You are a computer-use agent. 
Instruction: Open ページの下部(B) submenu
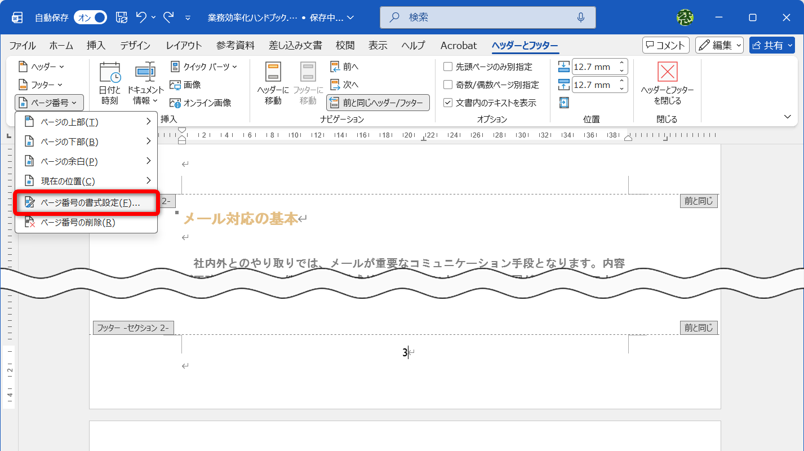pos(86,142)
